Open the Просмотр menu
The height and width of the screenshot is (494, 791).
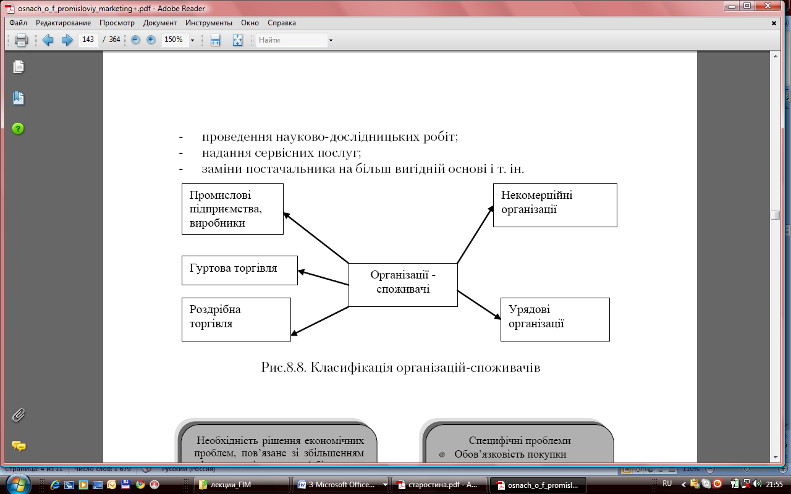point(117,23)
